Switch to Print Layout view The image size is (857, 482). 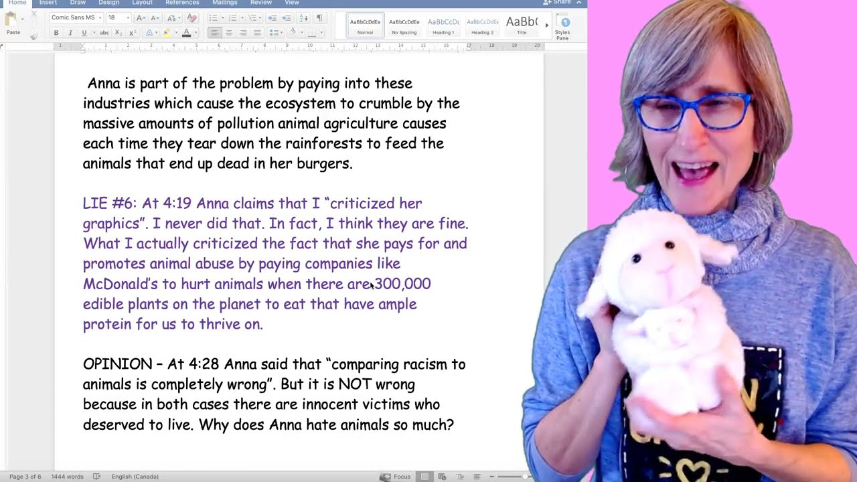coord(424,477)
